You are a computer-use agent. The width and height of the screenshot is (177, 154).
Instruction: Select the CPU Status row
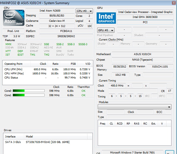point(47,78)
